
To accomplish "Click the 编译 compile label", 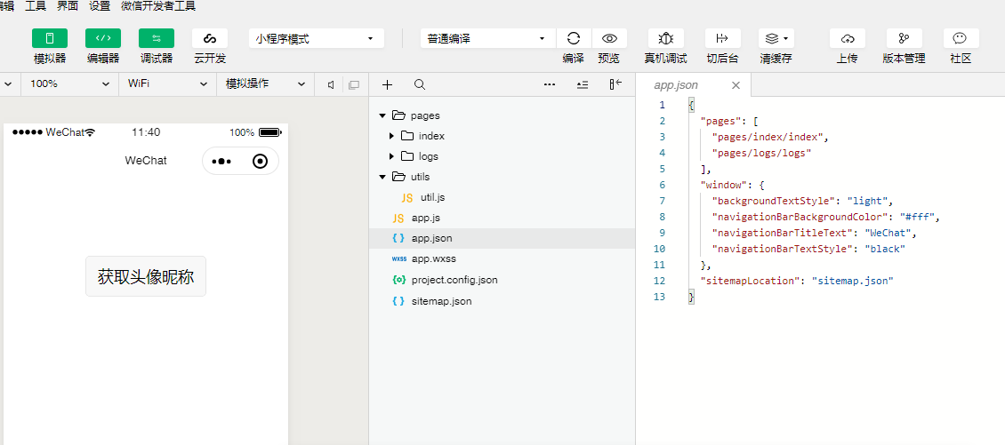I will tap(574, 59).
